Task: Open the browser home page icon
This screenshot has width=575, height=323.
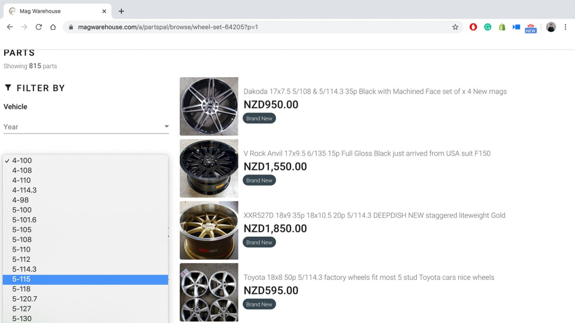Action: pos(53,27)
